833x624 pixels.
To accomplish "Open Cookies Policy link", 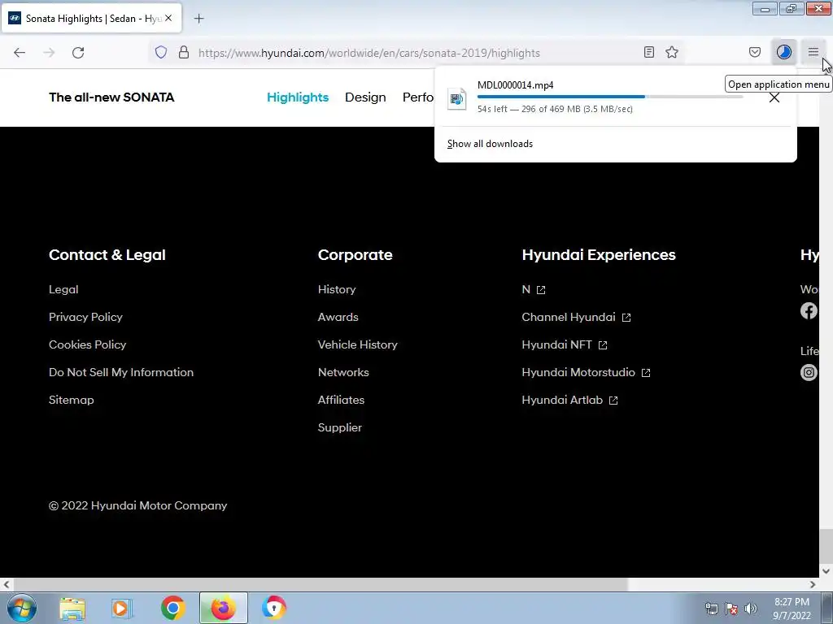I will (x=88, y=344).
